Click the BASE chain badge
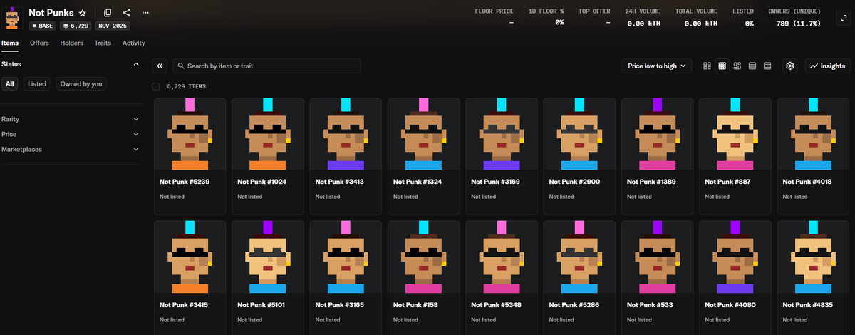This screenshot has width=855, height=335. 43,26
